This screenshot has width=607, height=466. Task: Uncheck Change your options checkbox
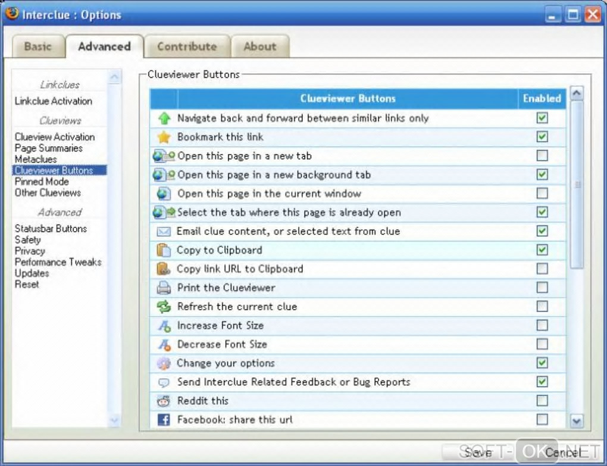[x=542, y=363]
